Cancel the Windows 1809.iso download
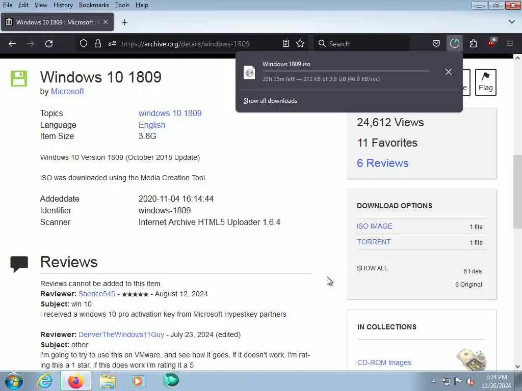The width and height of the screenshot is (522, 391). (449, 72)
